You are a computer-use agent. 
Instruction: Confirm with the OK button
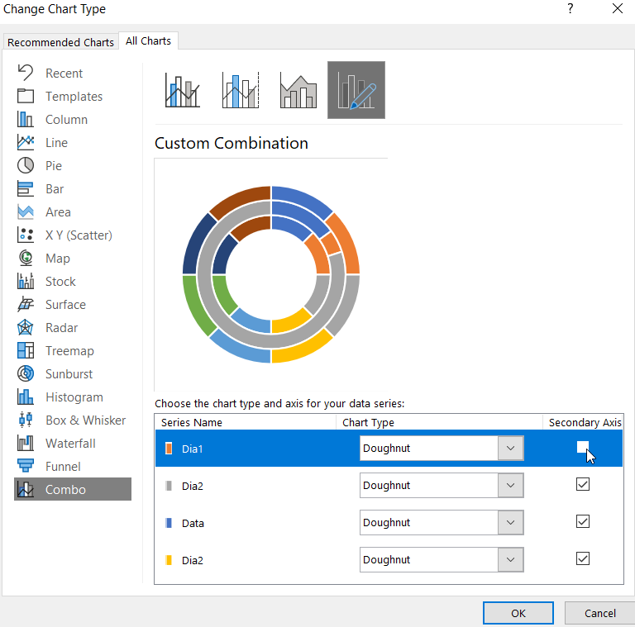[518, 613]
